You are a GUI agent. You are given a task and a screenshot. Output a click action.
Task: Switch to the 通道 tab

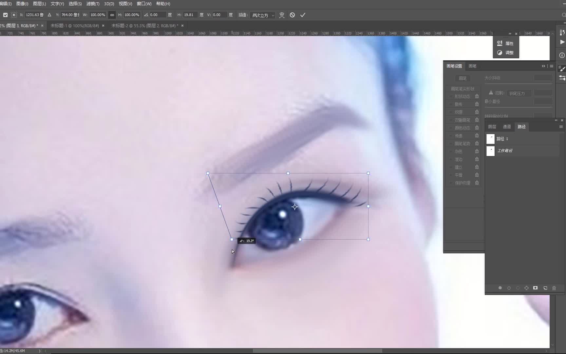[x=507, y=127]
